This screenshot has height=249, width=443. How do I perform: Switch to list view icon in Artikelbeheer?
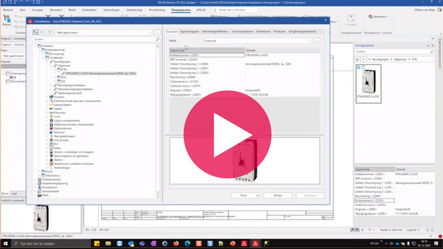(x=41, y=32)
